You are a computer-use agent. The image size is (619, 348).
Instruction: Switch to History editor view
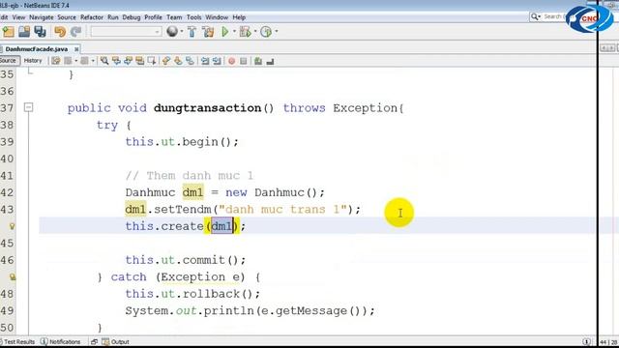(33, 61)
